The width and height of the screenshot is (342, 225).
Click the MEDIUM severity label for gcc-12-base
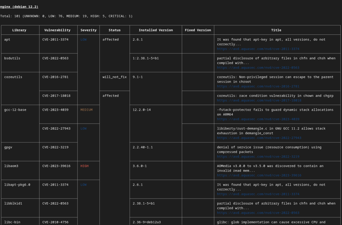click(x=86, y=110)
